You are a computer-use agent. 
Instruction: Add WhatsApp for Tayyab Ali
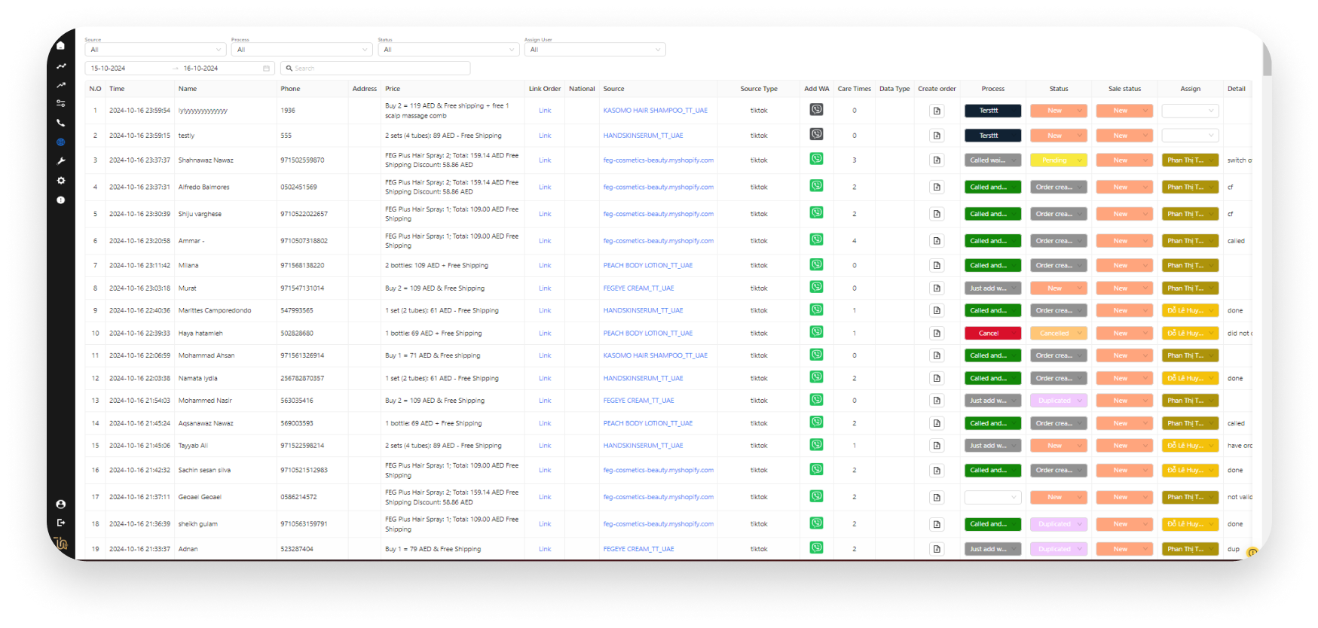816,445
